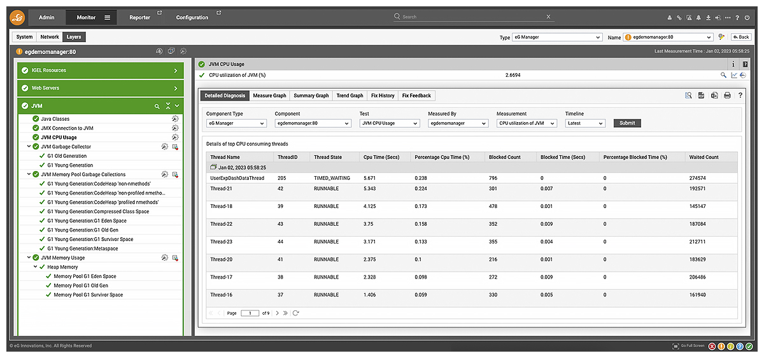Switch to the Summary Graph tab
The image size is (764, 358).
click(311, 96)
